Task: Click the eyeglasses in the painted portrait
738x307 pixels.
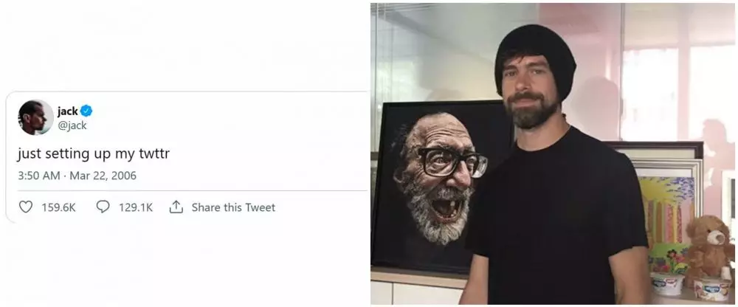Action: pos(450,160)
